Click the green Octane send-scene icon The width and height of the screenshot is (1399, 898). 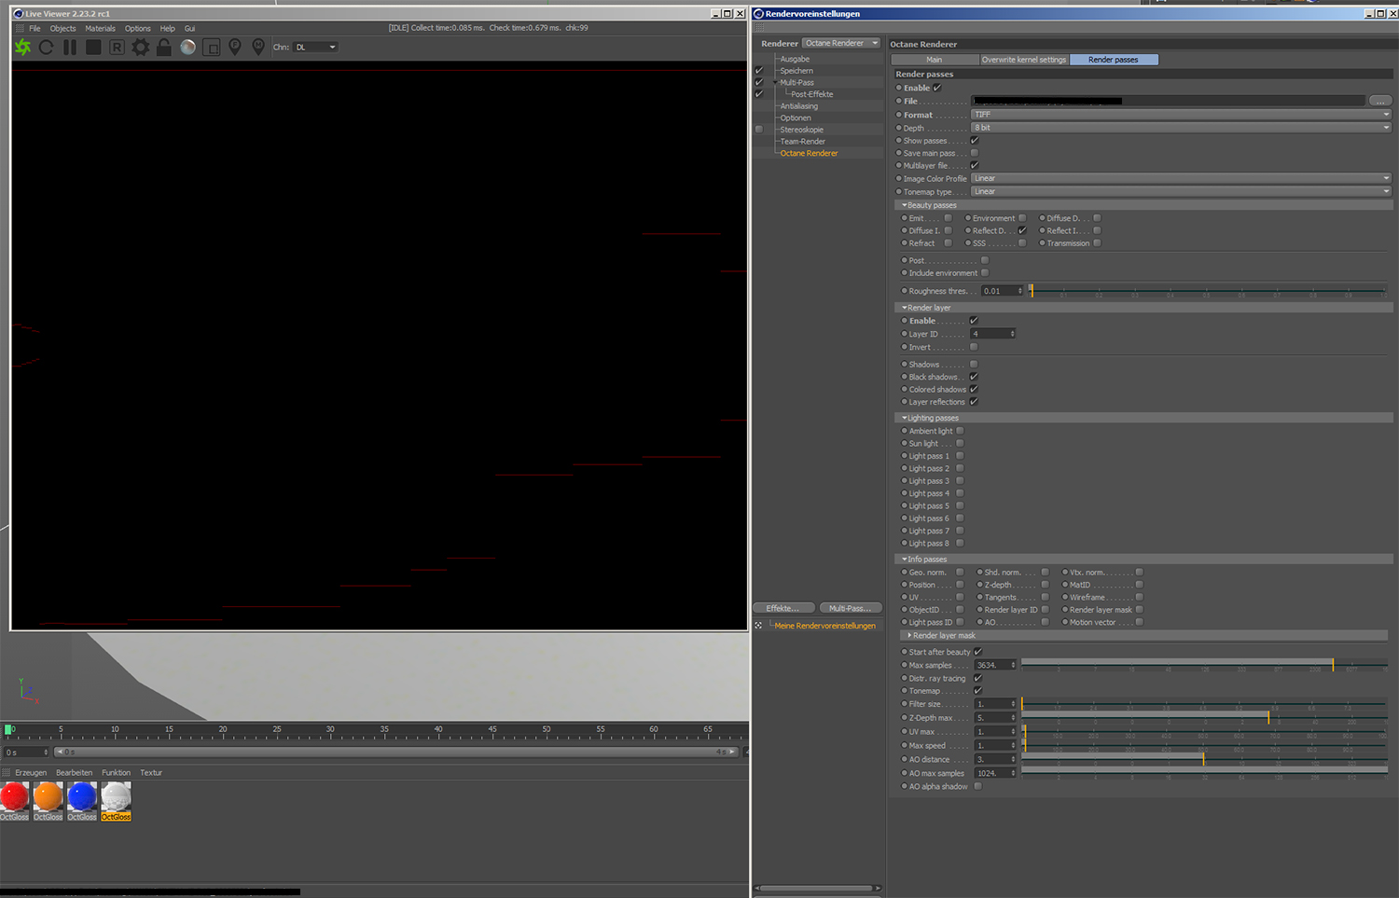pyautogui.click(x=22, y=47)
